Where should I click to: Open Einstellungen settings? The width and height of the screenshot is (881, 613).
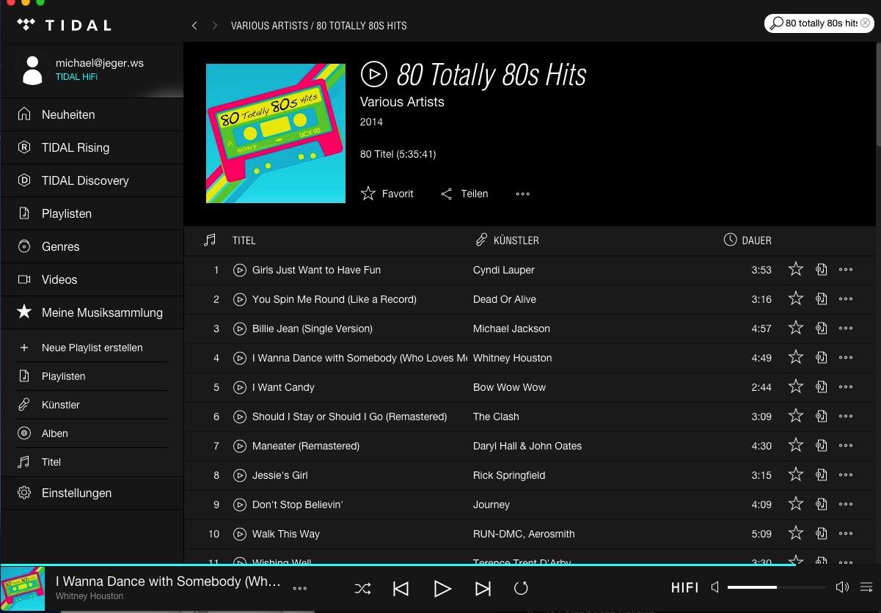pyautogui.click(x=92, y=493)
